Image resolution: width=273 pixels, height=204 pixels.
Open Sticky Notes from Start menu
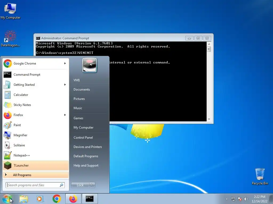pos(36,105)
